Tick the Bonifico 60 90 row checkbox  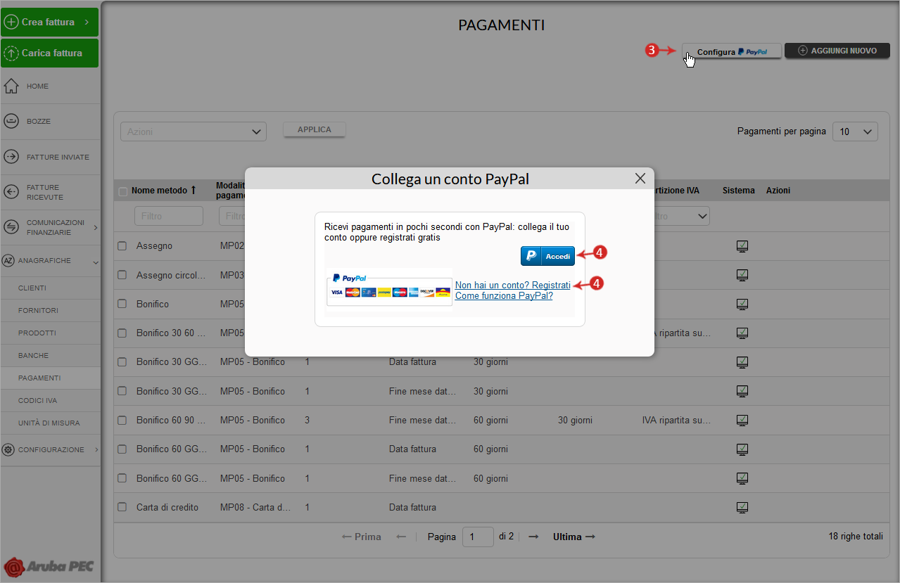(x=122, y=421)
